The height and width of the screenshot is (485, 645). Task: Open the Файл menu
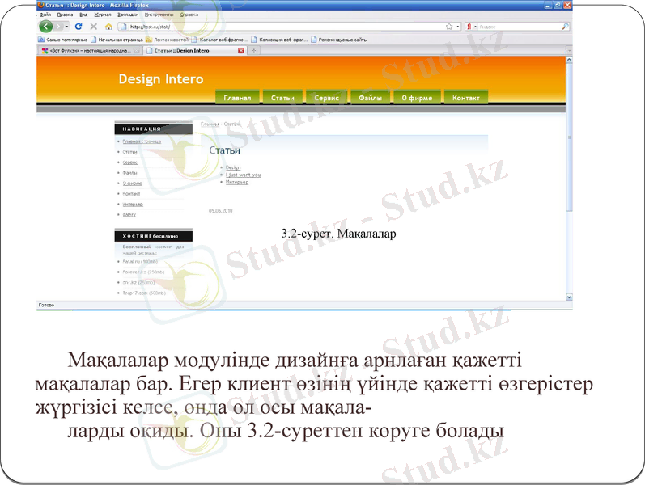pos(45,15)
